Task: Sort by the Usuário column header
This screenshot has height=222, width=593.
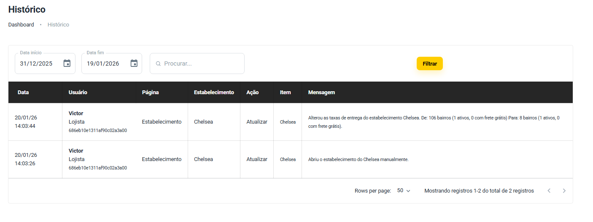Action: point(78,92)
